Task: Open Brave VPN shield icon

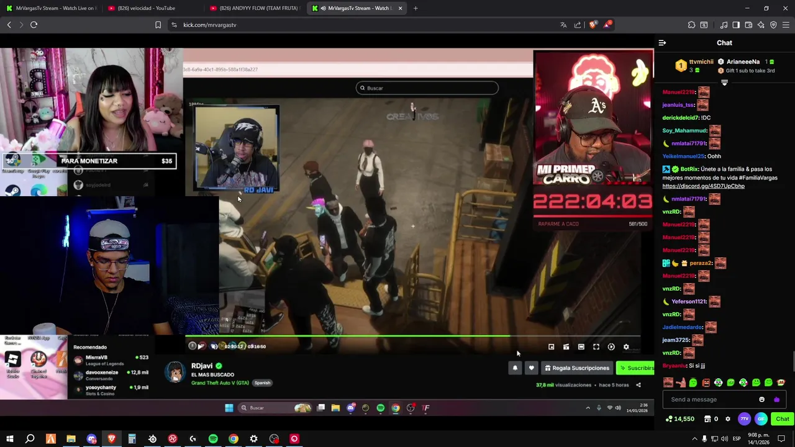Action: tap(773, 25)
